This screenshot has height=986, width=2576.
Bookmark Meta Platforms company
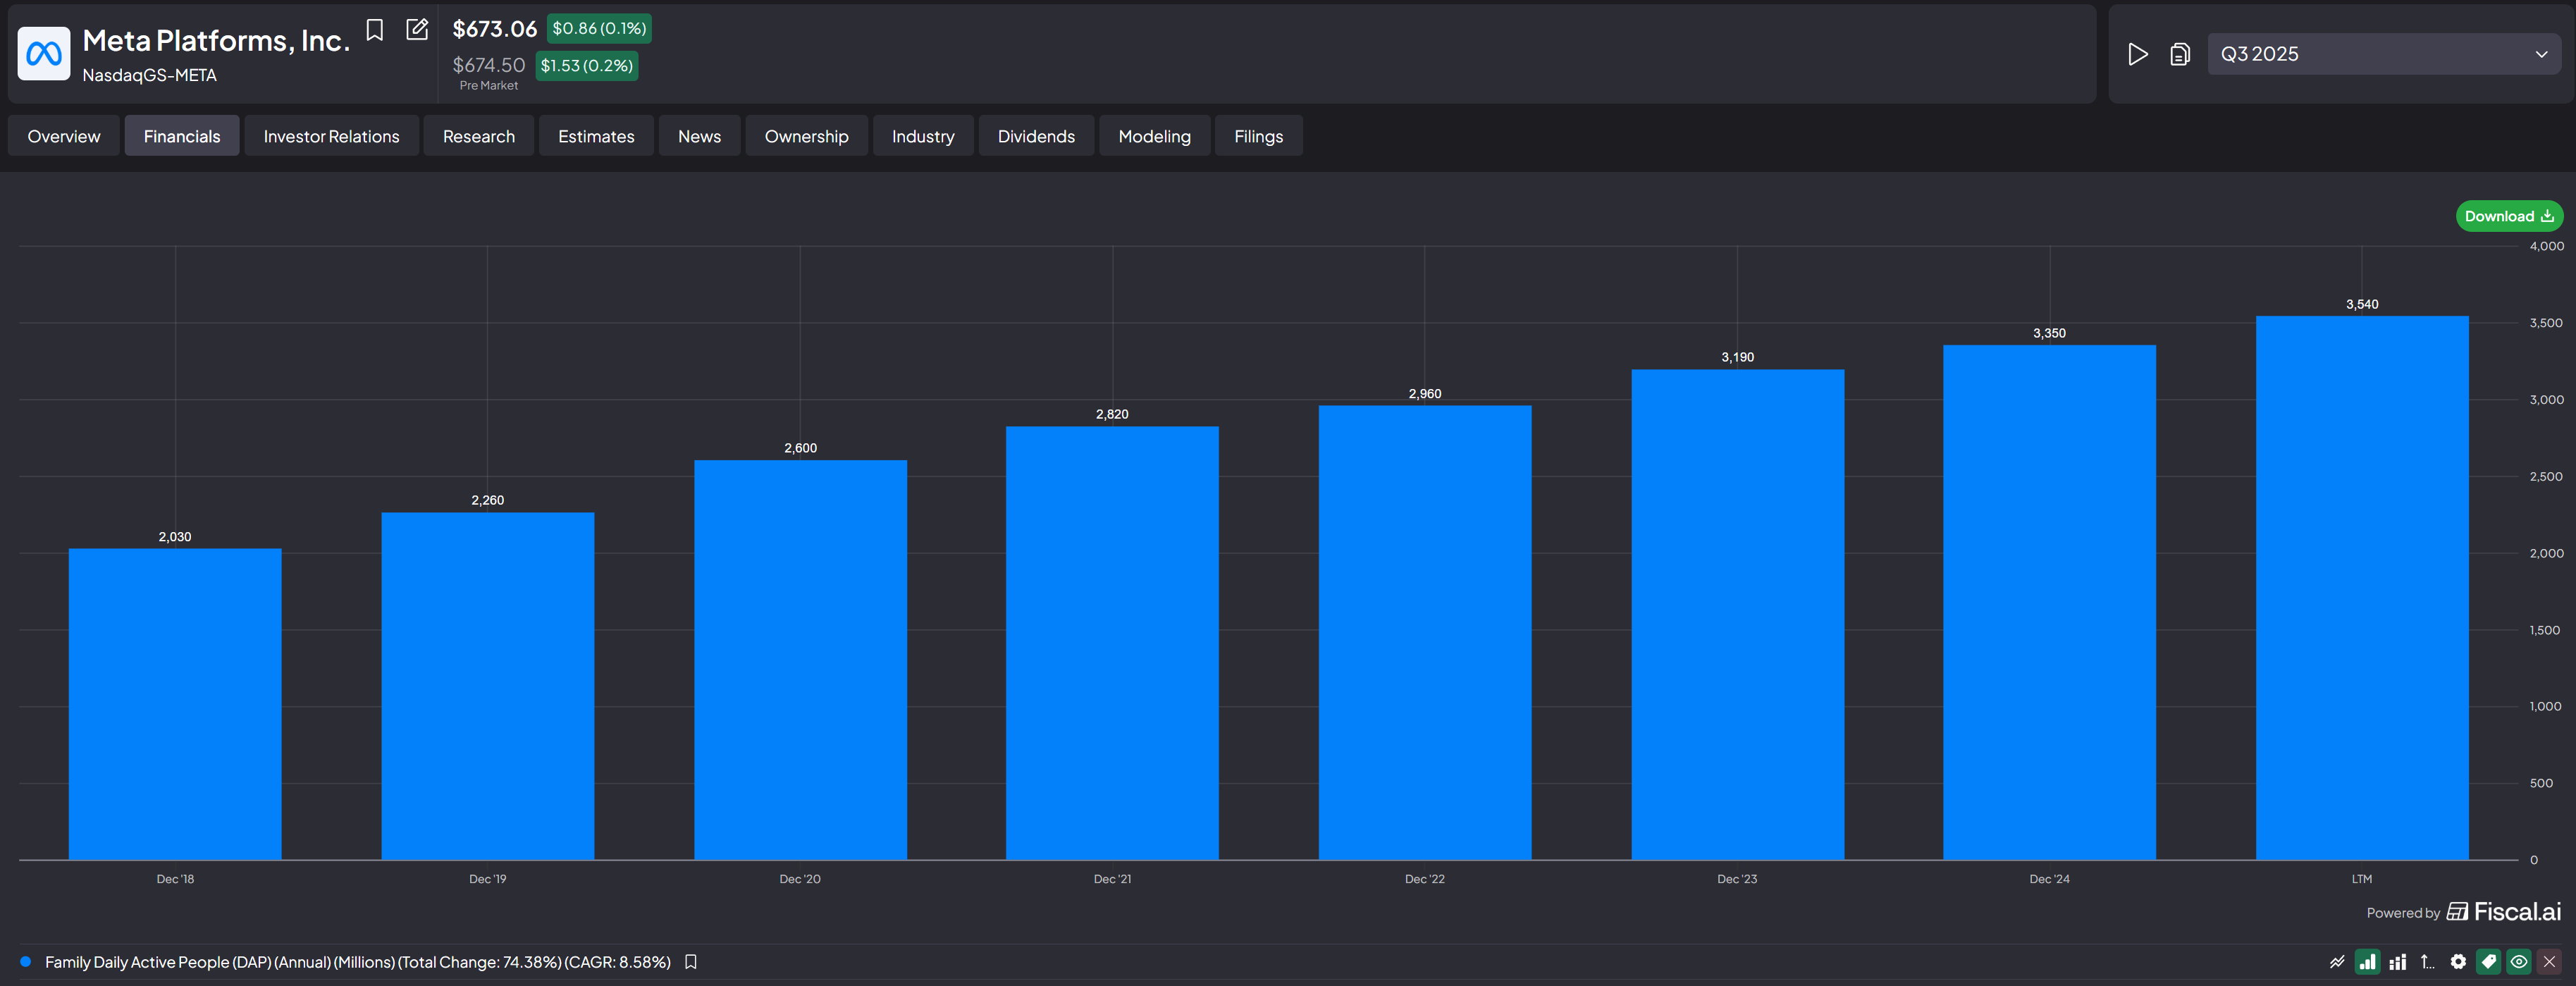[375, 30]
